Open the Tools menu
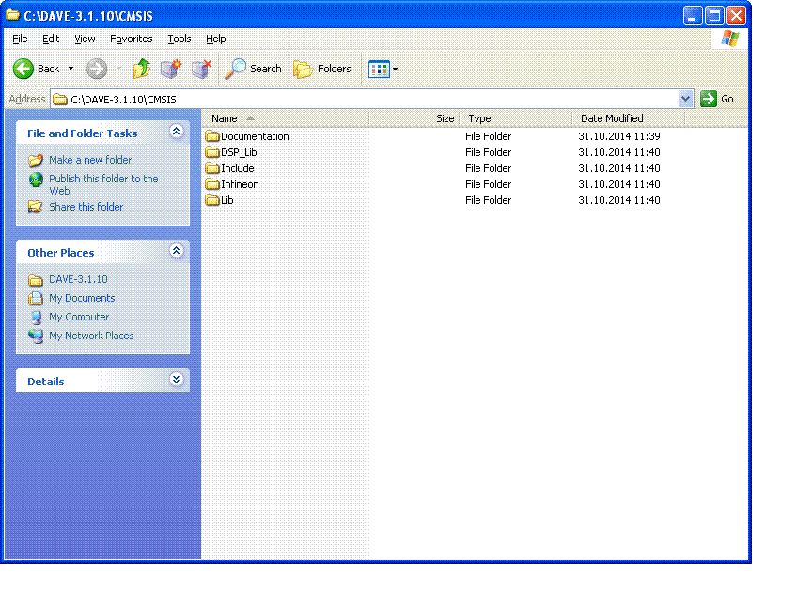The image size is (812, 609). [x=180, y=39]
